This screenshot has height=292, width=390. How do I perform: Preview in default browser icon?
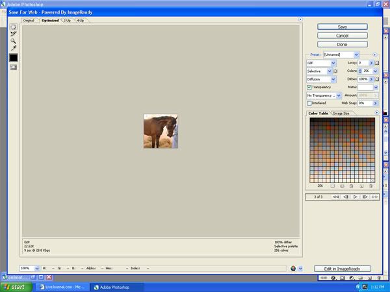[293, 269]
